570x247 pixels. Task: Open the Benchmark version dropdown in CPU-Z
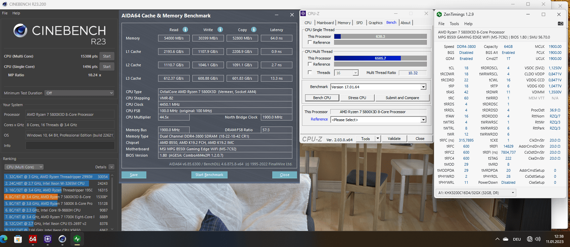pos(423,87)
